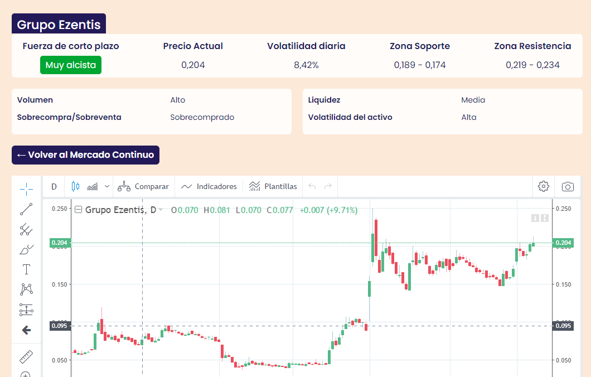Select the trend line drawing tool
The height and width of the screenshot is (377, 591).
[26, 209]
